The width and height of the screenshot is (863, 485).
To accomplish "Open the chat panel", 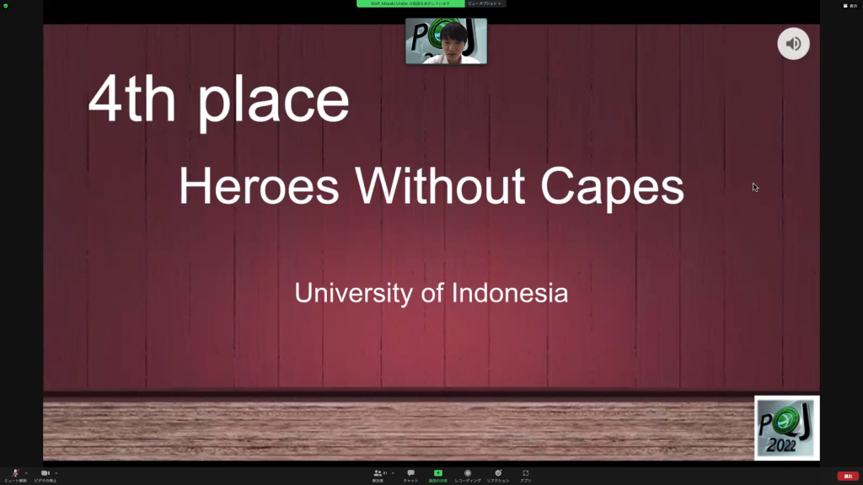I will click(410, 474).
